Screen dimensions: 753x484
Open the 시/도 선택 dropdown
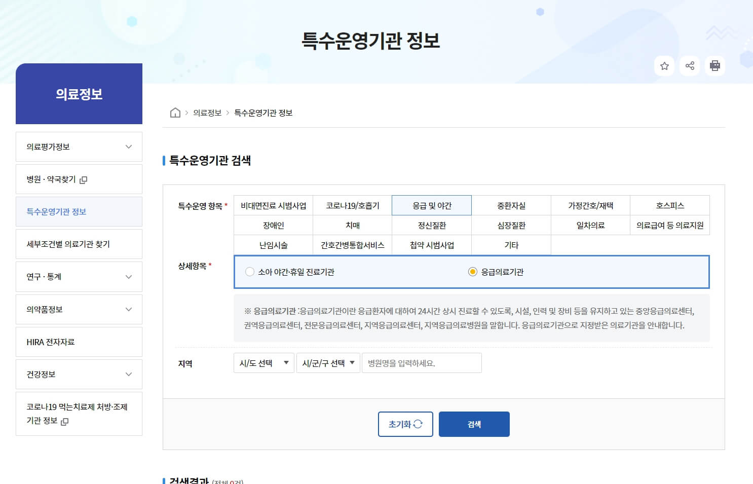[x=263, y=362]
